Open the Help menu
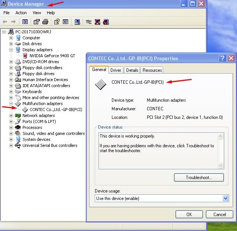This screenshot has width=237, height=231. pyautogui.click(x=51, y=13)
